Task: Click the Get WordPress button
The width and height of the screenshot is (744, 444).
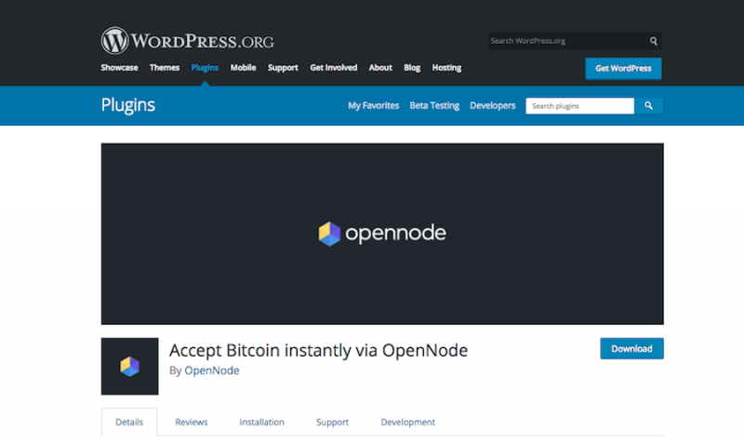Action: 623,68
